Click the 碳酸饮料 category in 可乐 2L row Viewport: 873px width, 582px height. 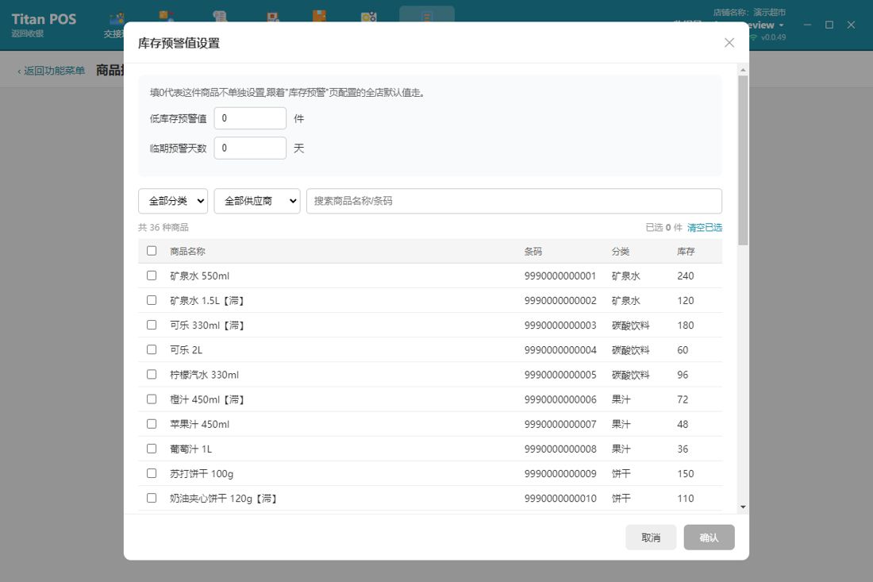[x=630, y=350]
